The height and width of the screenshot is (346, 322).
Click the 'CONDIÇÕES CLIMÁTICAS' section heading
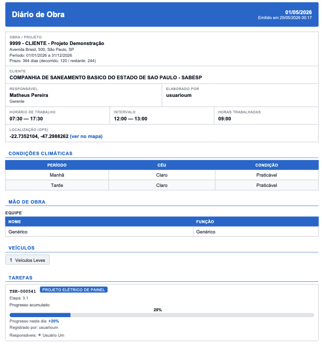coord(41,153)
